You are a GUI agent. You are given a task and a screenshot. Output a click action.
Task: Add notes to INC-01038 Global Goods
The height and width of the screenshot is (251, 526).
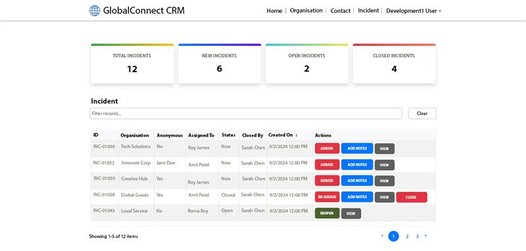click(x=357, y=197)
